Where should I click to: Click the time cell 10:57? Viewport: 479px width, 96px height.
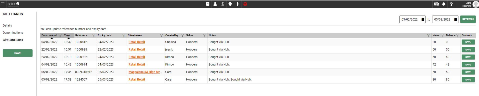[x=68, y=49]
